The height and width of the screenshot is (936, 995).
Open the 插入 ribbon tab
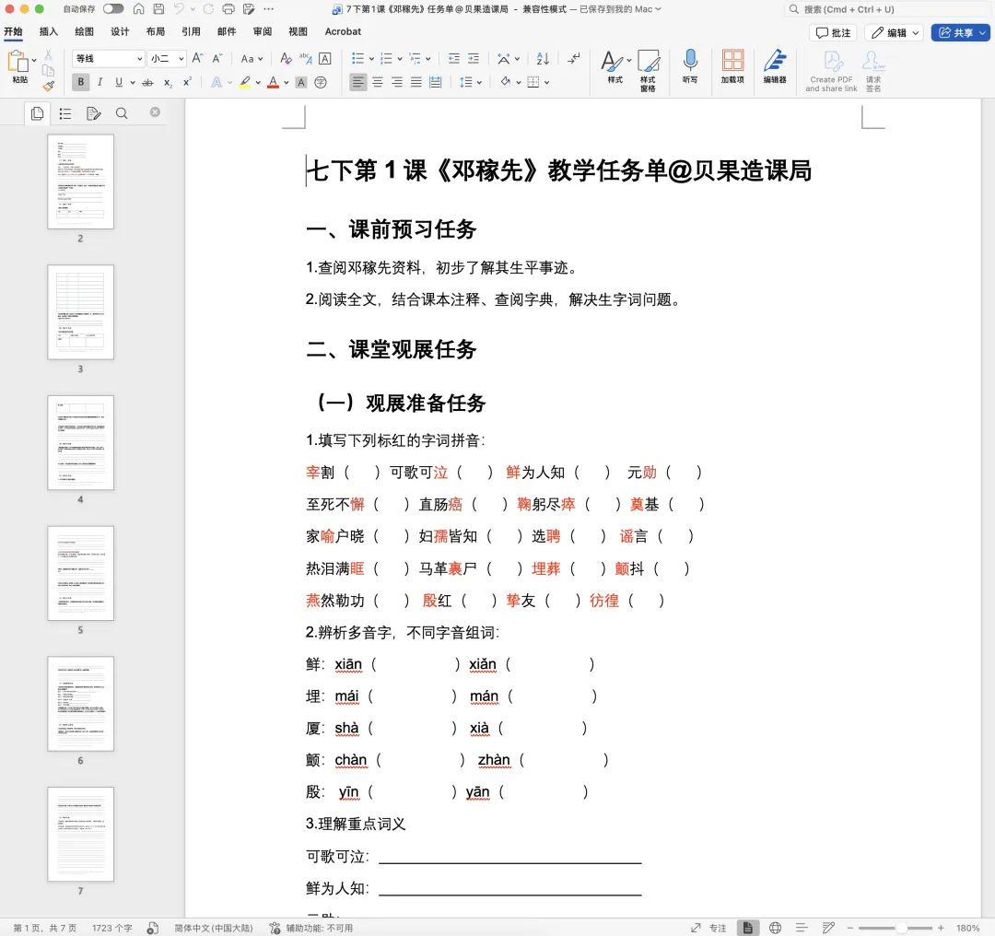(49, 31)
